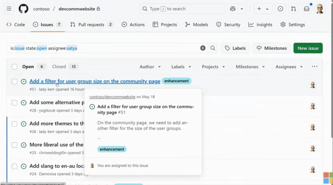Expand the Create new dropdown caret
This screenshot has height=185, width=333.
coord(267,9)
